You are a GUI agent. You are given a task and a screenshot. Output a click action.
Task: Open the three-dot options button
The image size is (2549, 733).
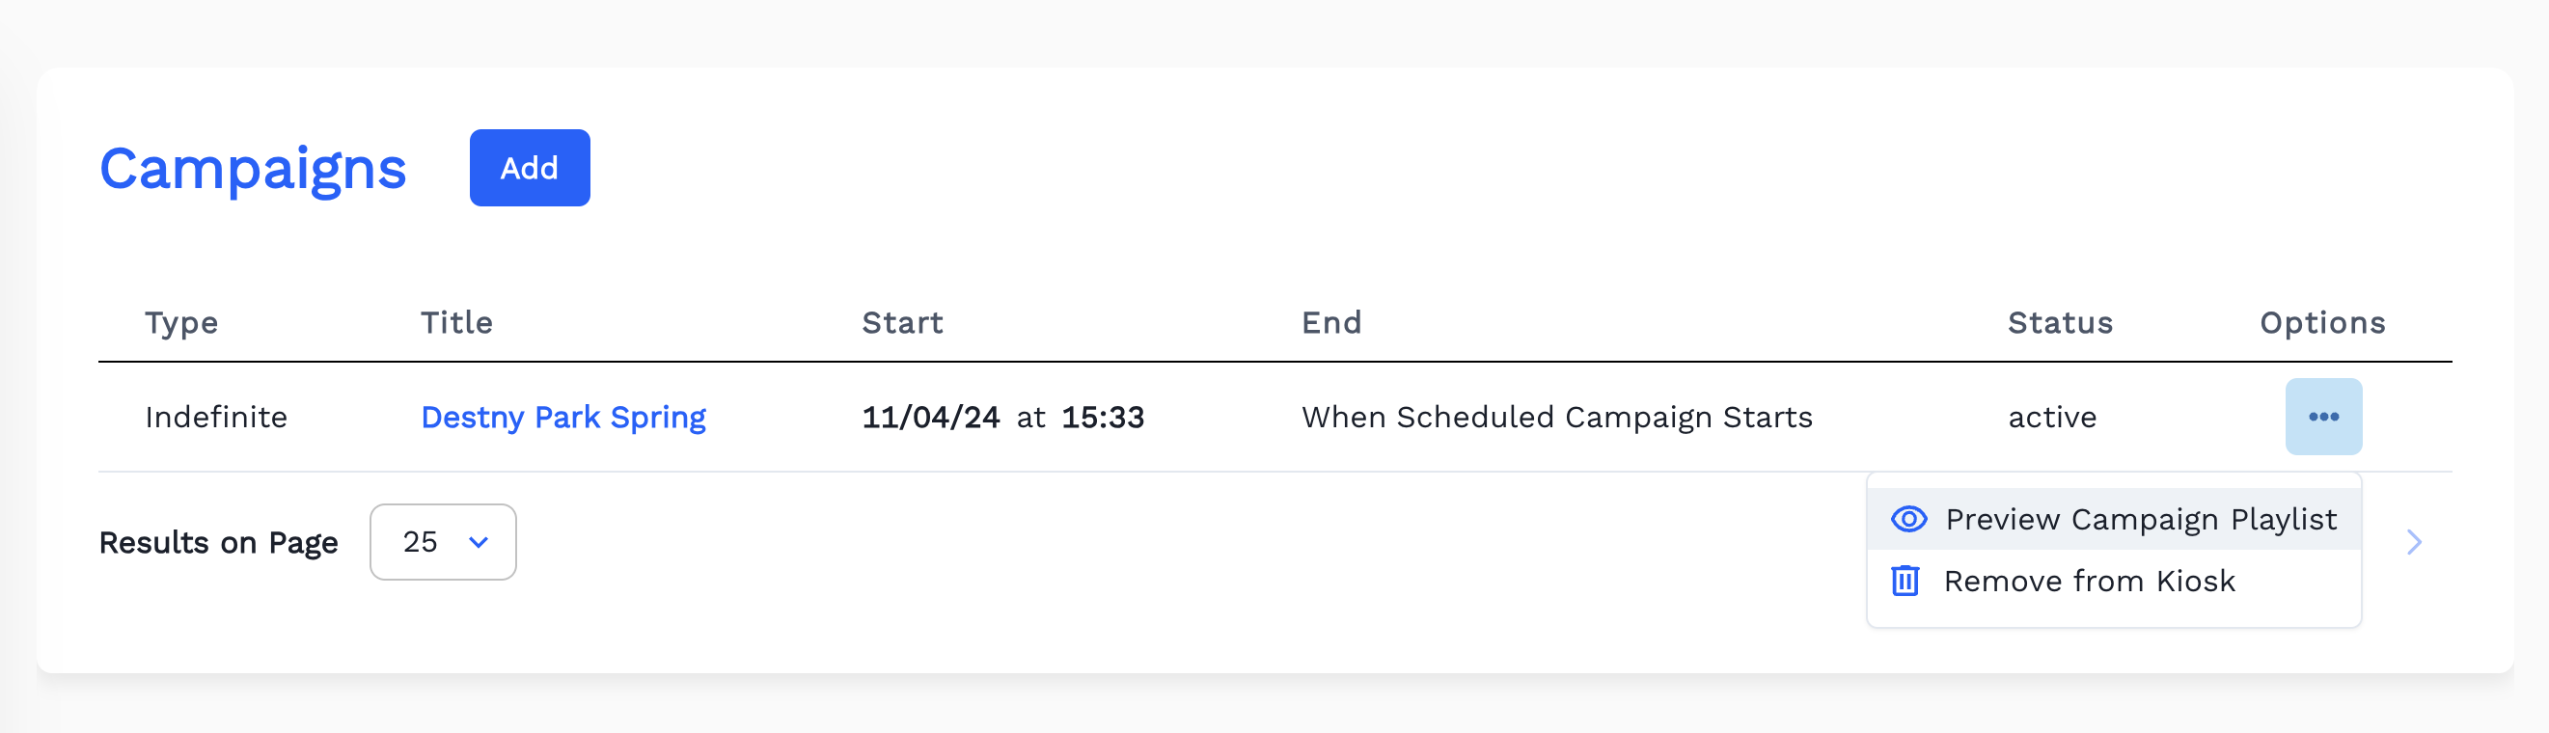[x=2322, y=417]
